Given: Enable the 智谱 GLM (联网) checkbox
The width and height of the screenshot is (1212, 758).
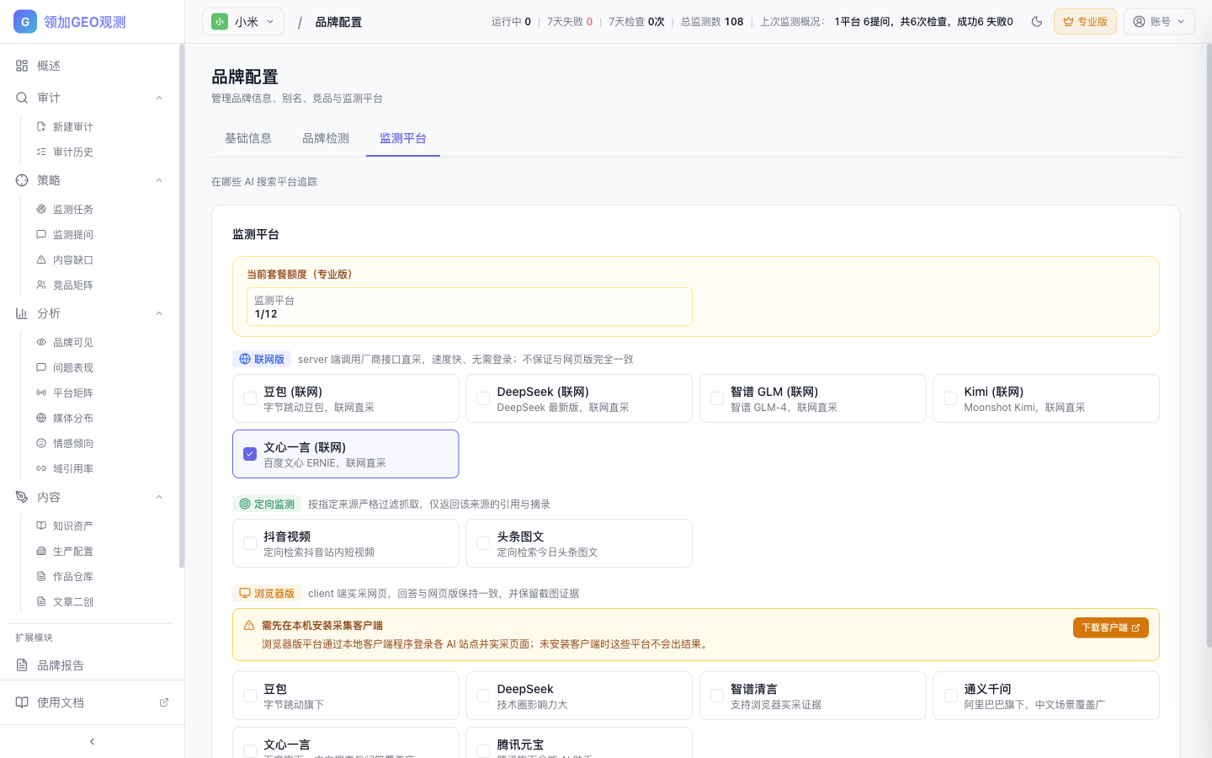Looking at the screenshot, I should (717, 398).
